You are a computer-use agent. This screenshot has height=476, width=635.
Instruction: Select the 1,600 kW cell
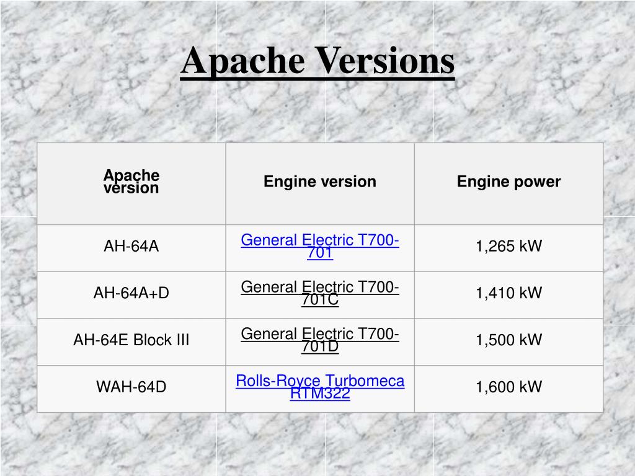(x=508, y=389)
